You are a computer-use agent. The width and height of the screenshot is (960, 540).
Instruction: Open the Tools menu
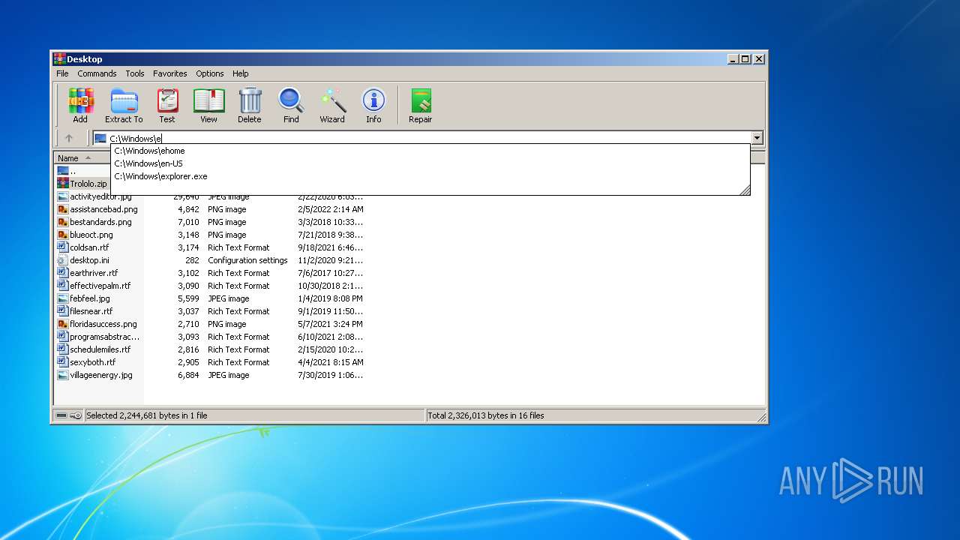coord(135,73)
